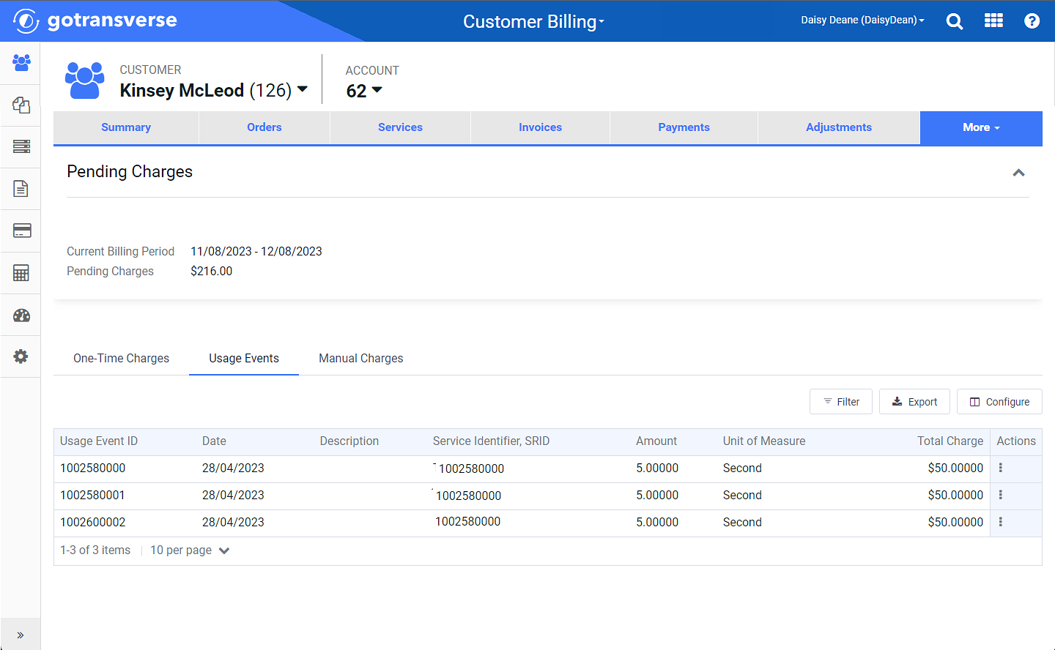Image resolution: width=1055 pixels, height=650 pixels.
Task: Open the applications grid icon
Action: click(x=993, y=20)
